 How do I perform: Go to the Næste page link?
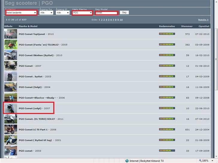[x=203, y=20]
